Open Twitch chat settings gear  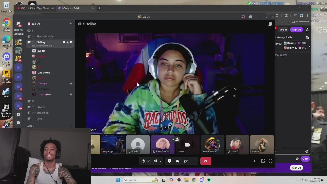point(297,159)
